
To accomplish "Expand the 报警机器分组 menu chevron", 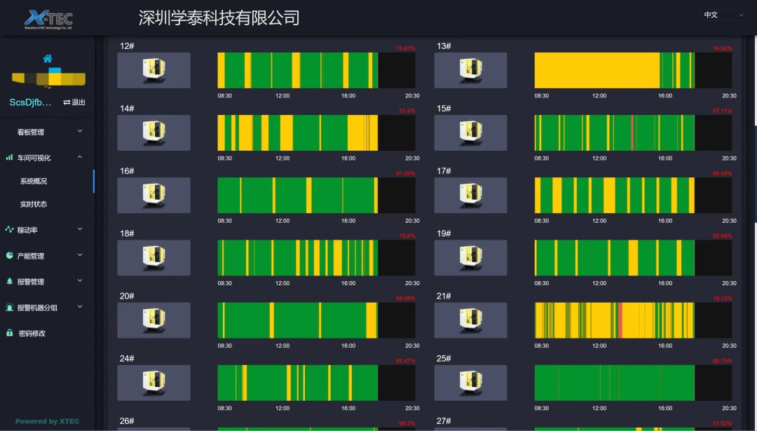I will [x=80, y=306].
